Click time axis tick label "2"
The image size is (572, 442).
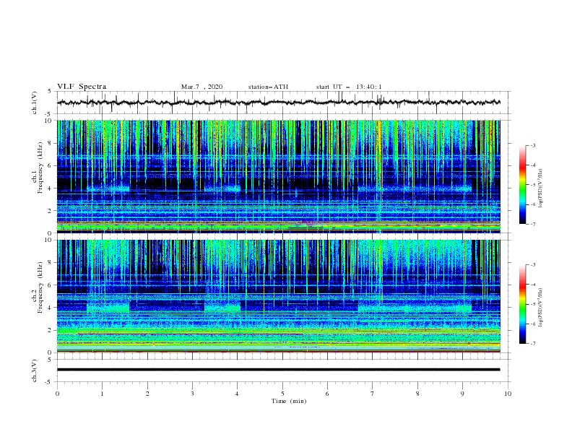tap(147, 394)
